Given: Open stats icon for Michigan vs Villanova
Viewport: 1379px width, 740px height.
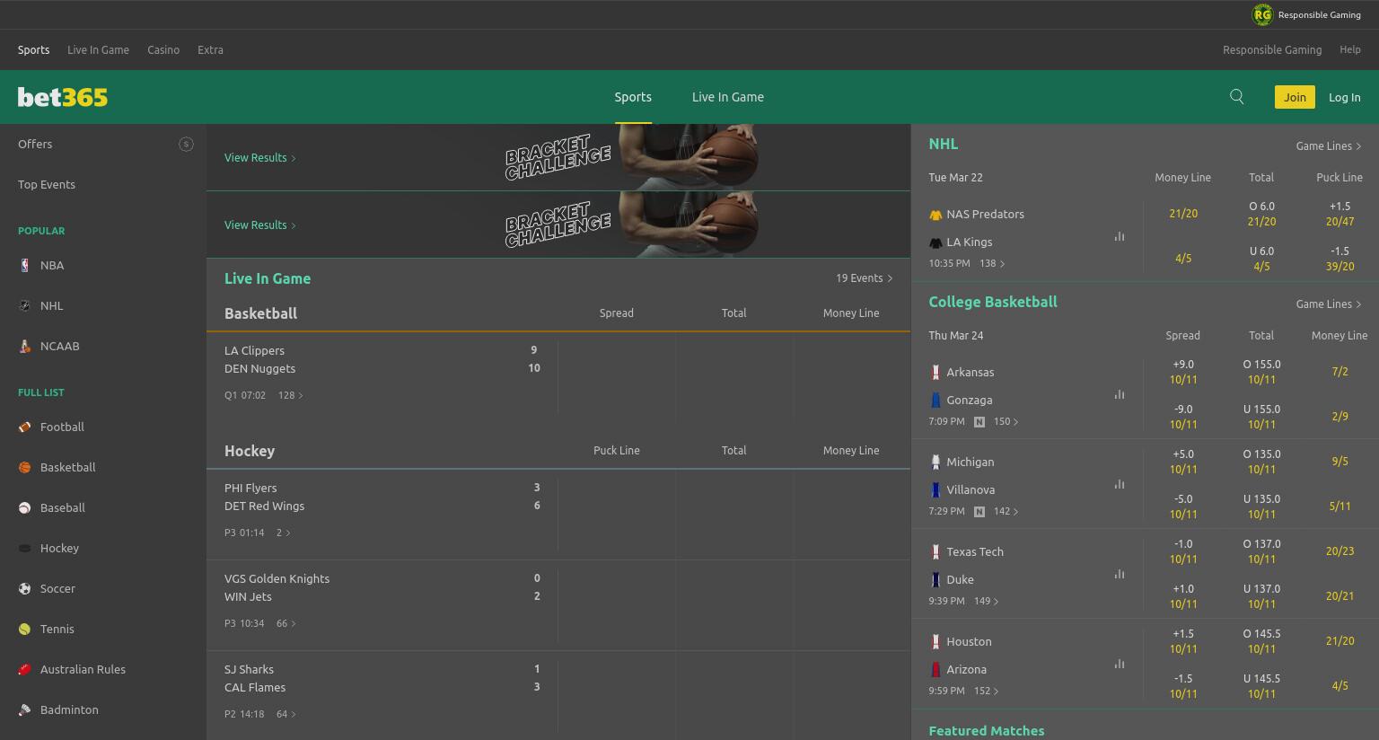Looking at the screenshot, I should (1120, 484).
